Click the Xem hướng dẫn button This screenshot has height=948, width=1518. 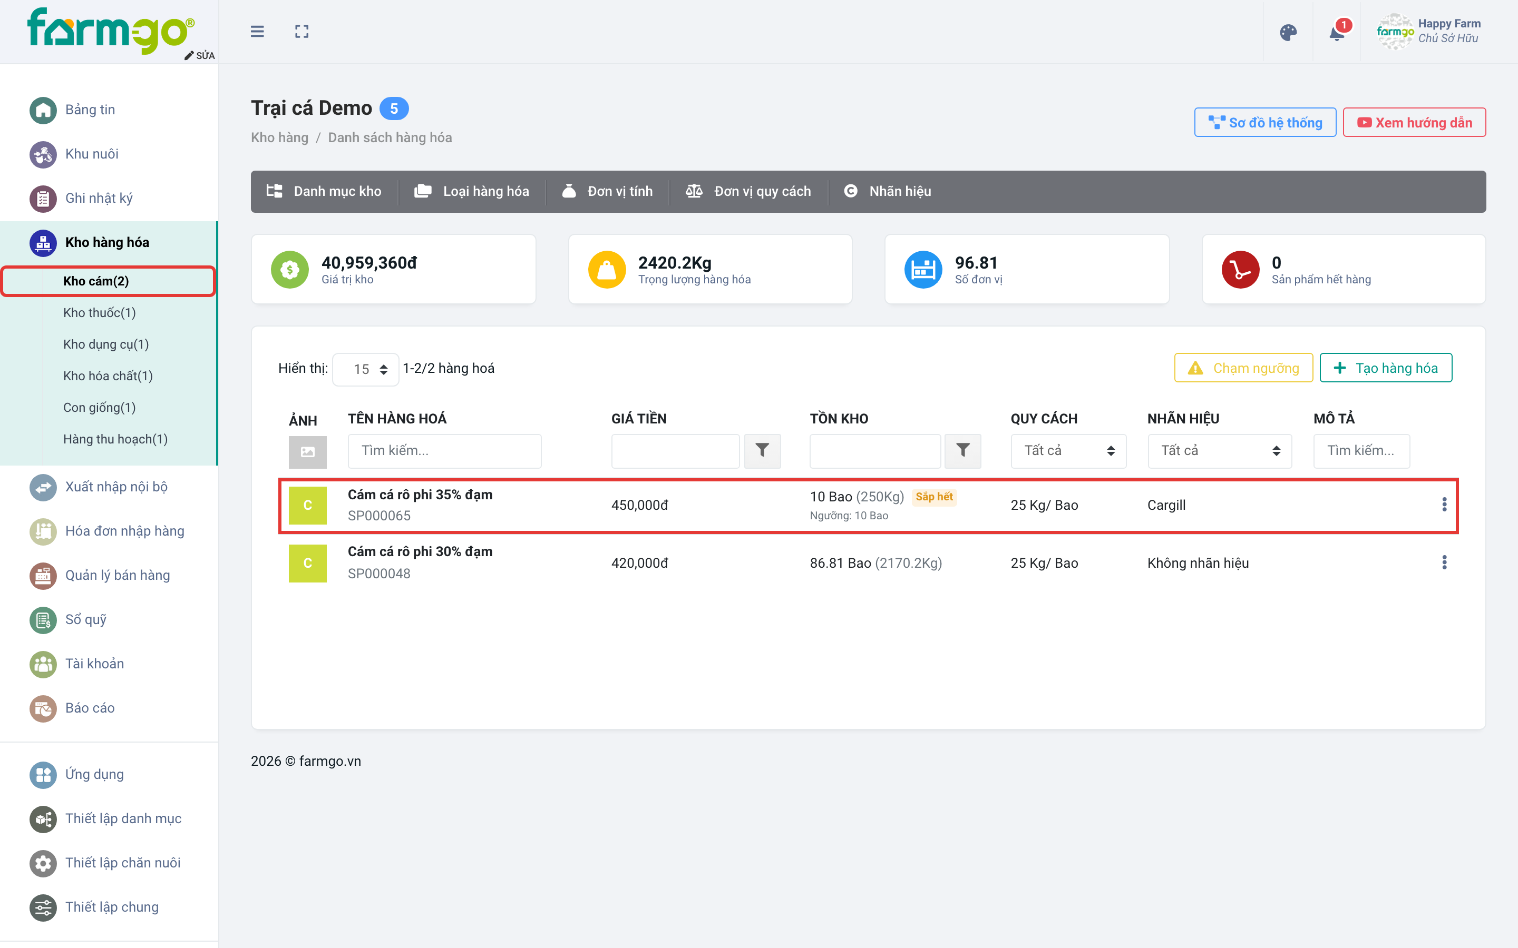click(x=1414, y=122)
